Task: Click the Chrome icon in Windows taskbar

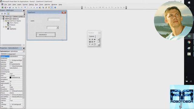Action: click(x=189, y=42)
